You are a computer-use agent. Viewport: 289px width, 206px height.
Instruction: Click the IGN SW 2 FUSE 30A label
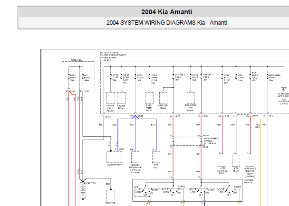[180, 77]
